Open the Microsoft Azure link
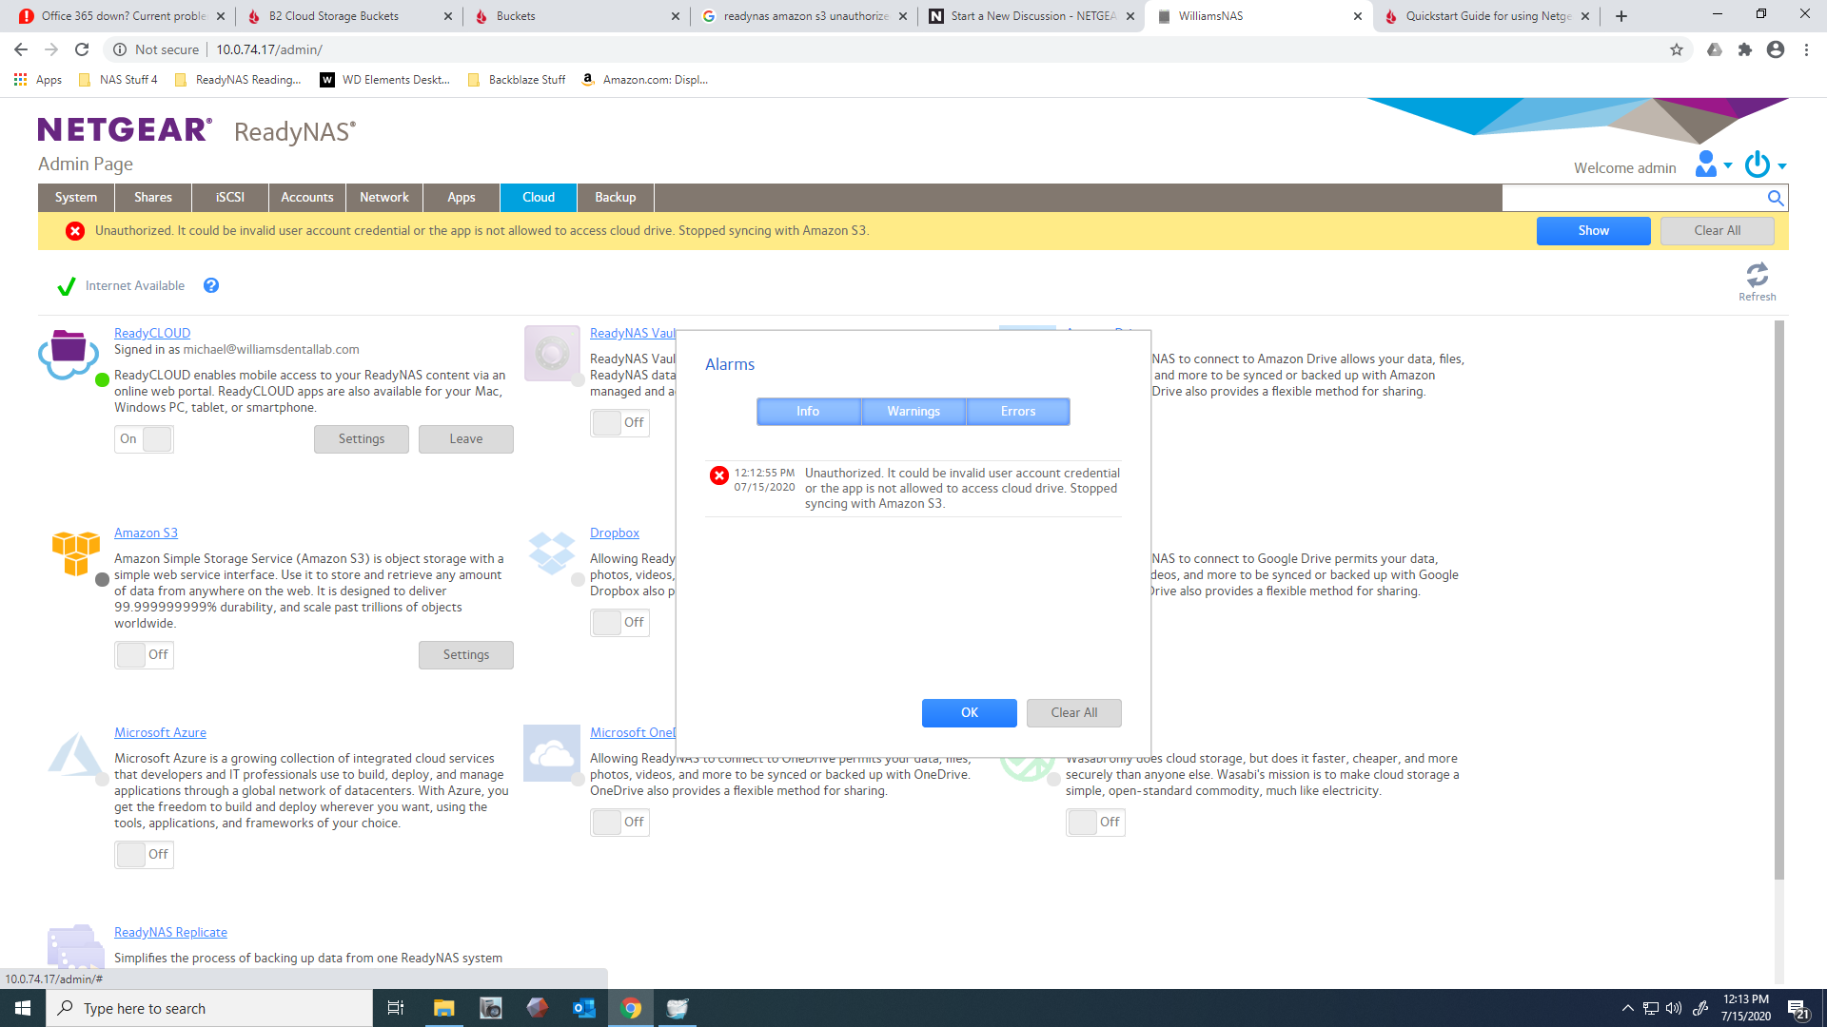 [160, 733]
